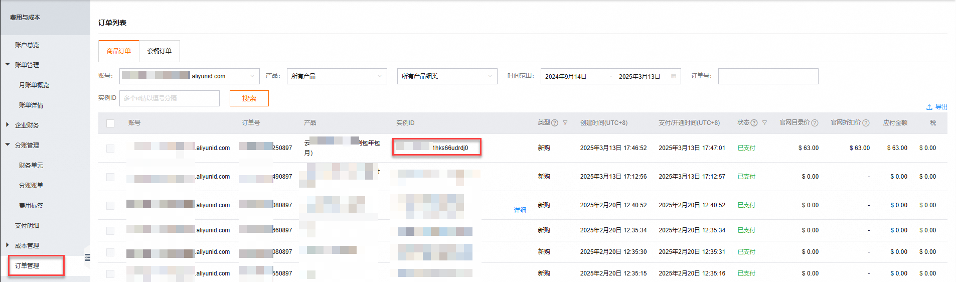Focus the 订单号 input field
The width and height of the screenshot is (956, 282).
click(x=768, y=76)
